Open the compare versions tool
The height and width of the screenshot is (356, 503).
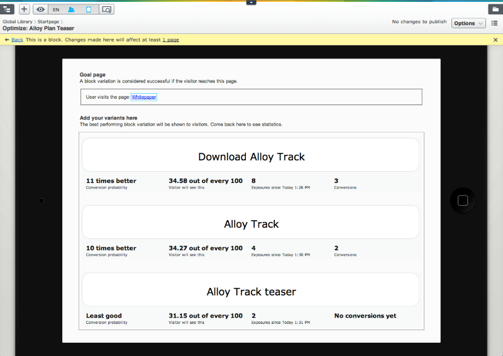(106, 9)
